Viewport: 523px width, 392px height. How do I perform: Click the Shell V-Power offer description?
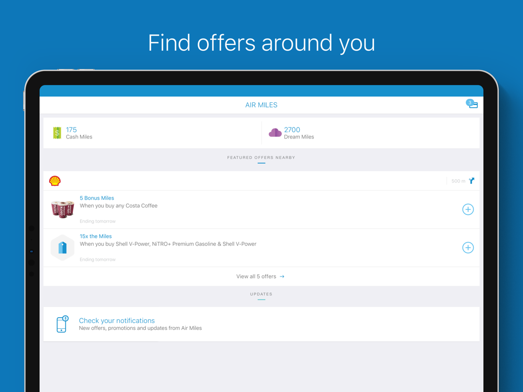point(168,244)
